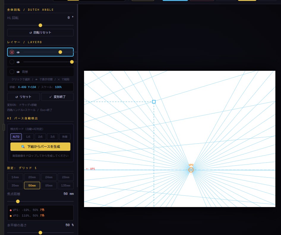This screenshot has width=281, height=235.
Task: Click the リセット transform reset button
Action: coord(23,97)
